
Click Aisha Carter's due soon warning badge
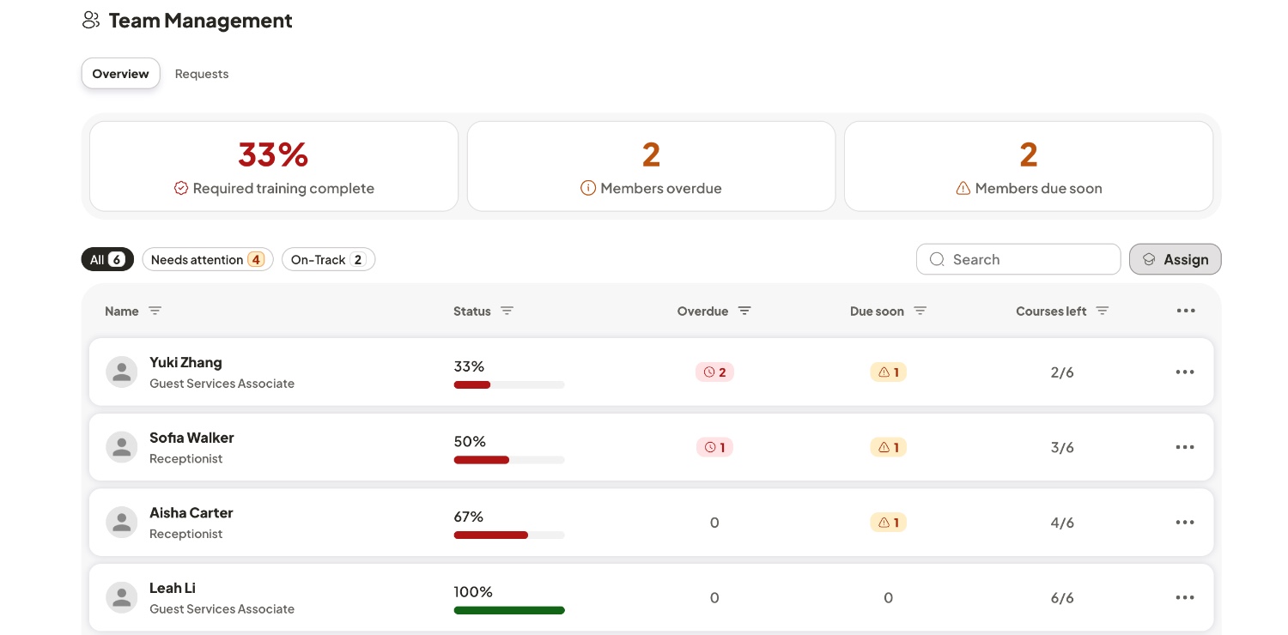[888, 523]
